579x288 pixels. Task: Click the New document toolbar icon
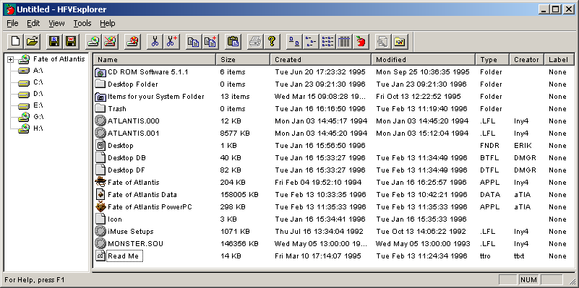coord(15,41)
